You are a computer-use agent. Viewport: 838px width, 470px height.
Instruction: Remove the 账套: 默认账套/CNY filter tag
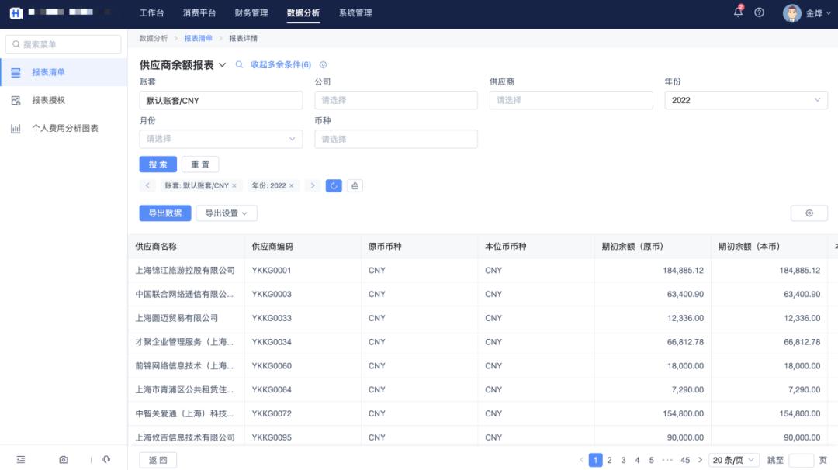coord(234,185)
